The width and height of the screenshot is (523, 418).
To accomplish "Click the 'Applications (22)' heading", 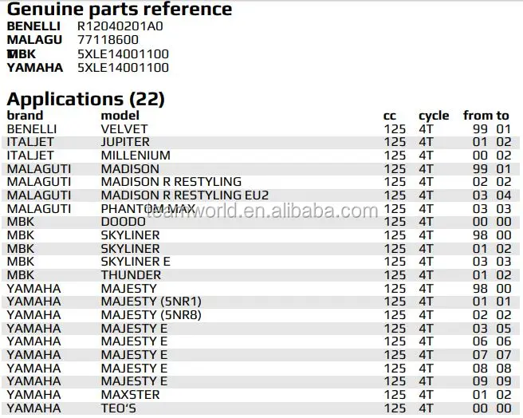I will point(85,99).
